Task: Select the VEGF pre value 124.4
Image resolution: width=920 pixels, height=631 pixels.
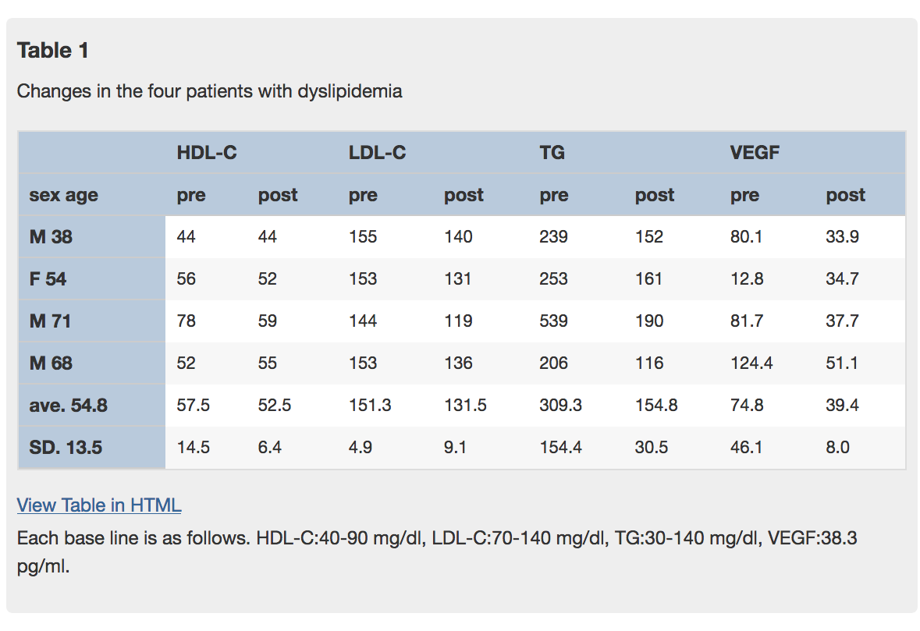Action: click(751, 363)
